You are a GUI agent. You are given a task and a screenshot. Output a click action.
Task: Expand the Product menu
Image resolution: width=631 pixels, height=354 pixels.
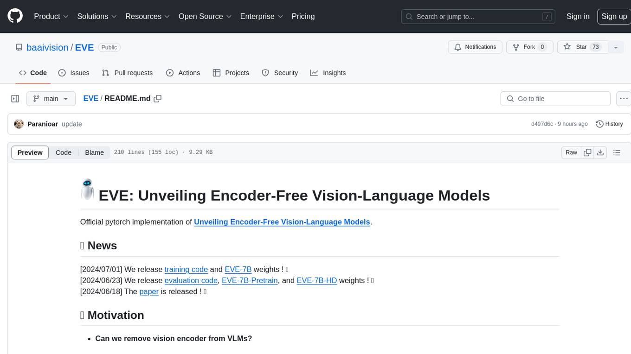pyautogui.click(x=51, y=16)
